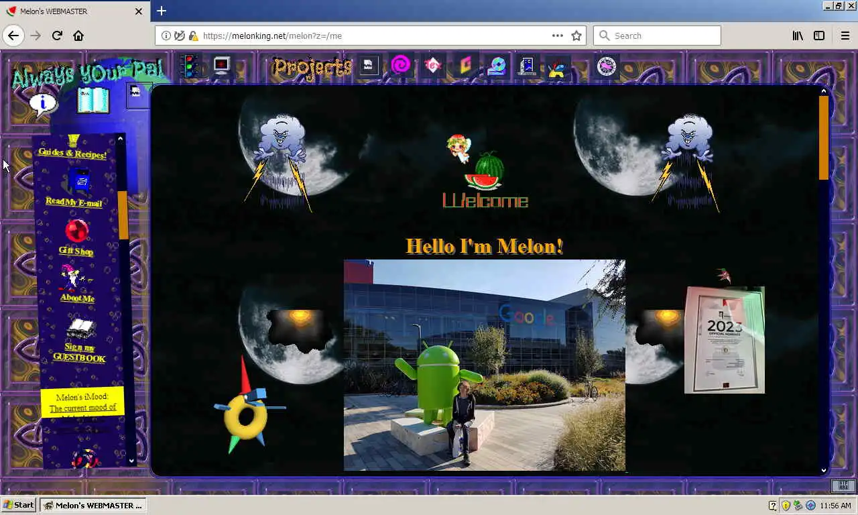Open the 2023 certificate image

[724, 340]
